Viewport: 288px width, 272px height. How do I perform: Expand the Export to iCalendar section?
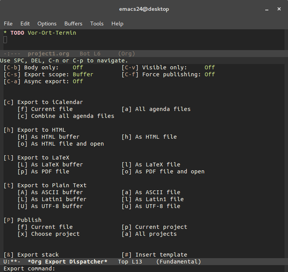43,102
